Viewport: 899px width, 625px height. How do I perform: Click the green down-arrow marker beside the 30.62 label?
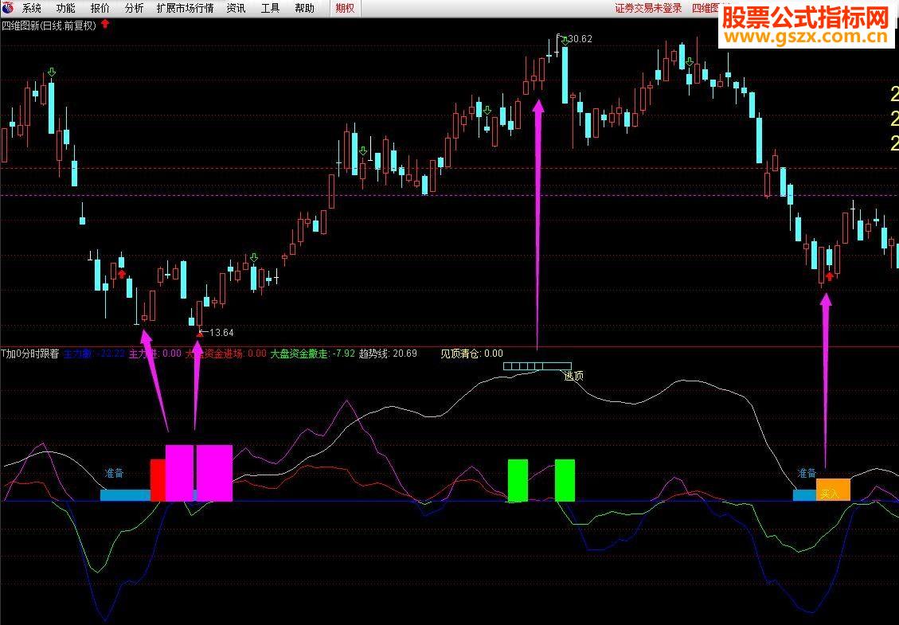coord(565,41)
